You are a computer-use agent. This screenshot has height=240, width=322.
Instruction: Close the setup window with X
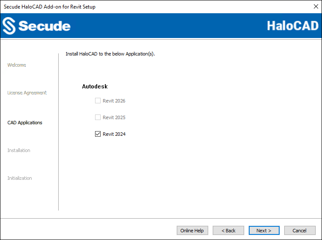pyautogui.click(x=316, y=6)
